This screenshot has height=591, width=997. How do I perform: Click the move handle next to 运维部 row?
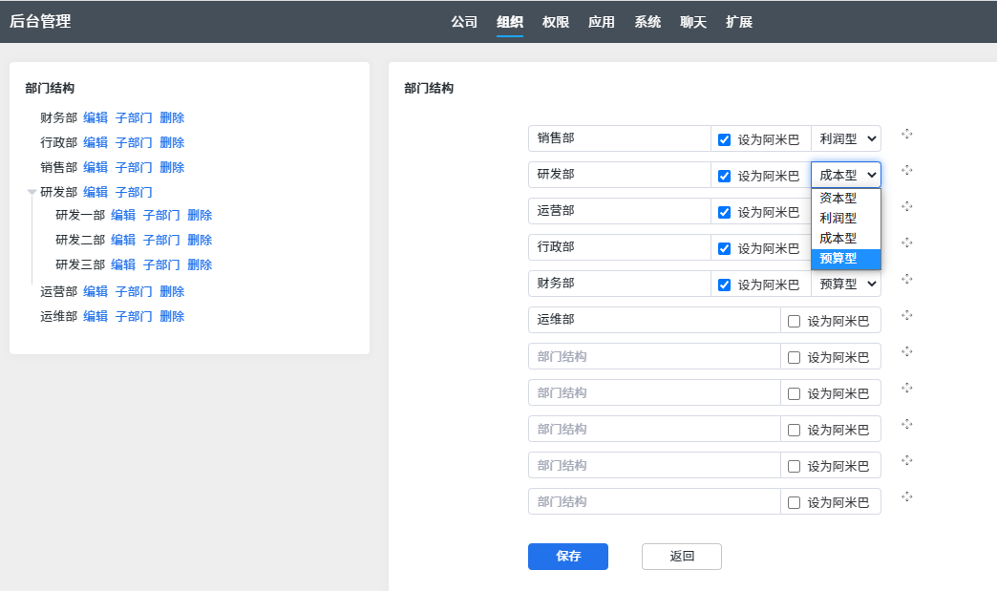coord(907,315)
